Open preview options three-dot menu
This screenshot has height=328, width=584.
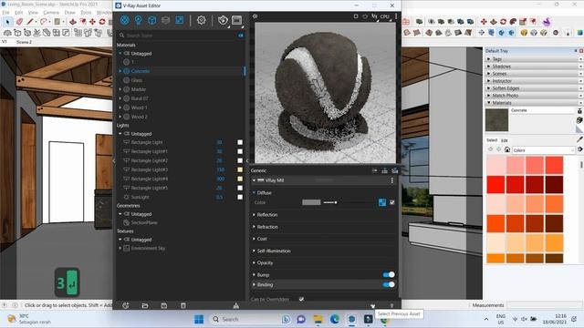(396, 16)
